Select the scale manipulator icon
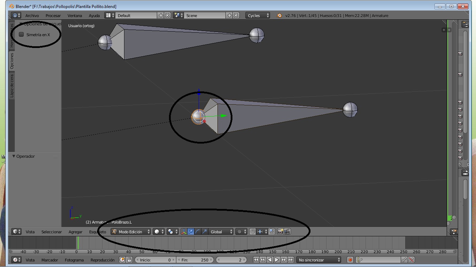476x267 pixels. (205, 232)
